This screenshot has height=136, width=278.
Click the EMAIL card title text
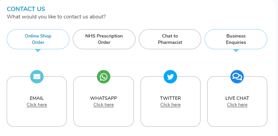click(x=37, y=98)
